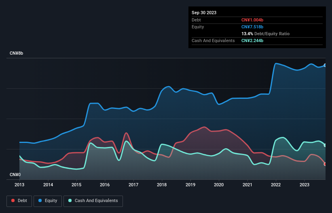The width and height of the screenshot is (332, 213).
Task: Click the Equity row label in tooltip
Action: (198, 27)
